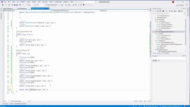The image size is (190, 107).
Task: Open the VIEW menu
Action: (14, 2)
